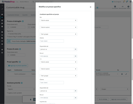Screen dimensions: 133x104
Task: Open Shipping truck icon in sidebar
Action: pyautogui.click(x=2, y=38)
